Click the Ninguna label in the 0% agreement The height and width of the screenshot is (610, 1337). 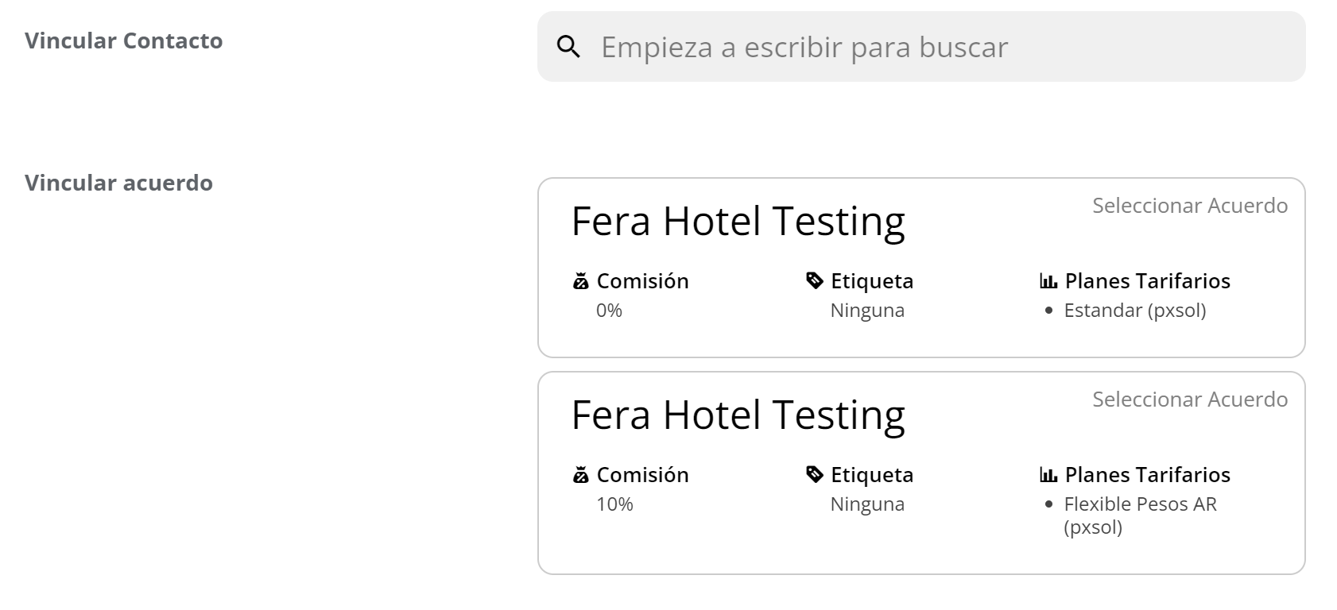pyautogui.click(x=867, y=311)
